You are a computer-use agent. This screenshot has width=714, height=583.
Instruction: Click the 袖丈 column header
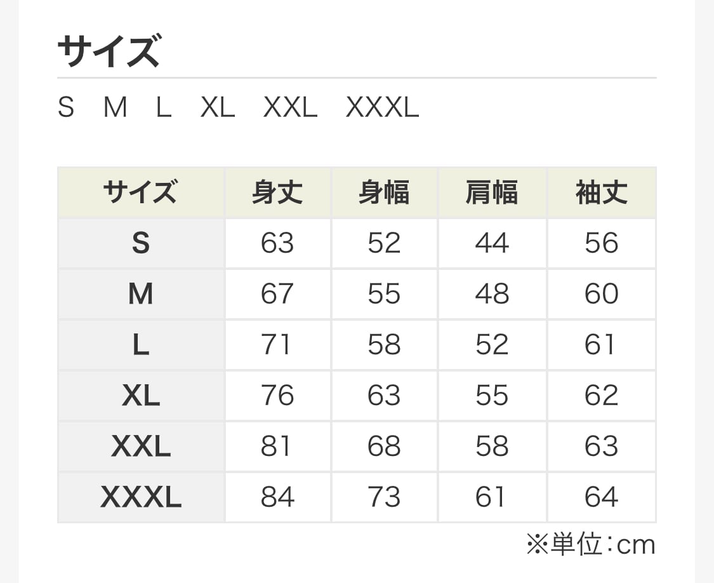tap(601, 192)
